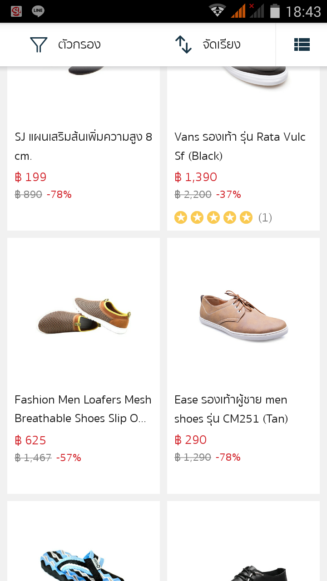Tap the battery status icon
Viewport: 327px width, 581px height.
point(275,11)
